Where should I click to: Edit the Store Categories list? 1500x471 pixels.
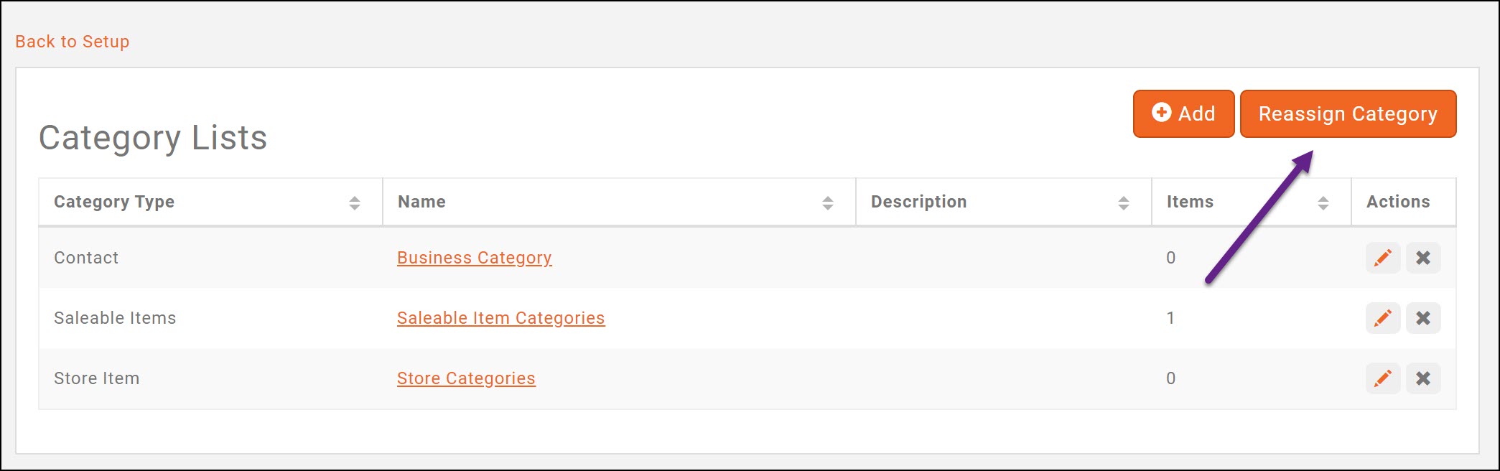[1382, 378]
